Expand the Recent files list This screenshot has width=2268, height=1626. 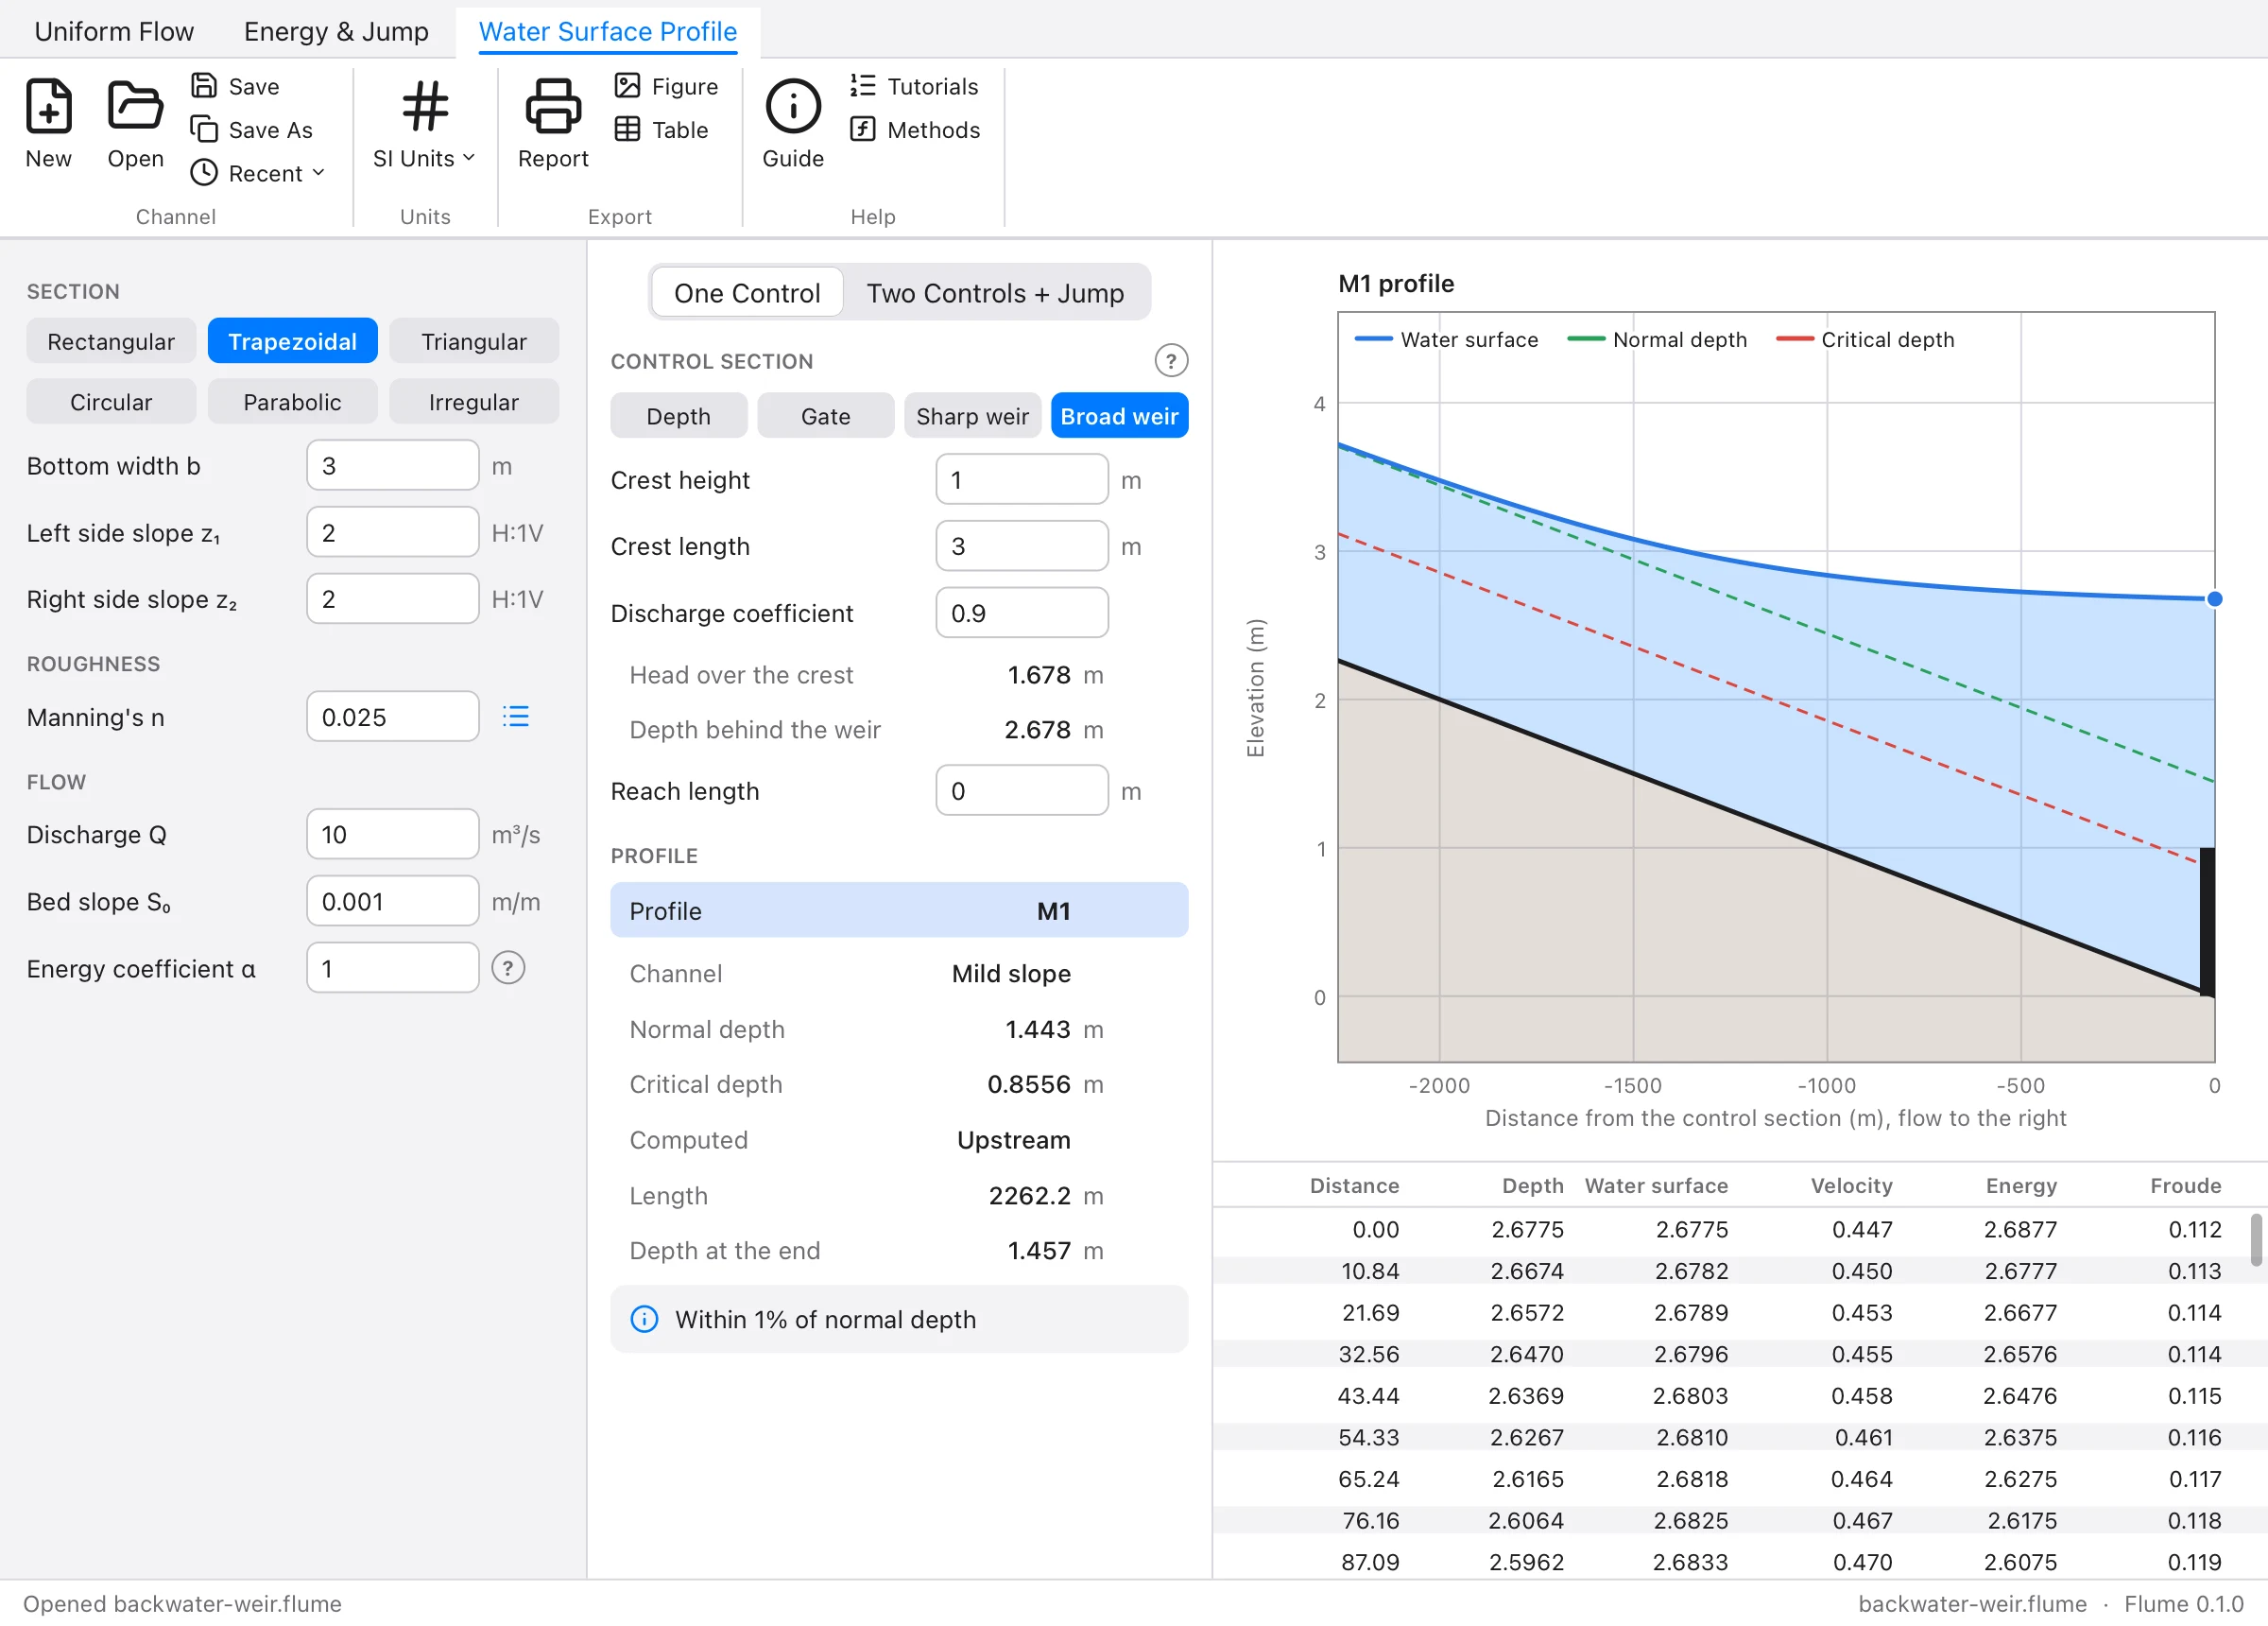click(x=258, y=173)
